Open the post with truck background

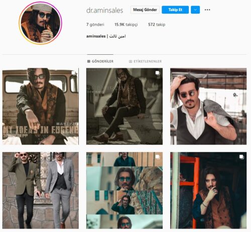click(41, 106)
